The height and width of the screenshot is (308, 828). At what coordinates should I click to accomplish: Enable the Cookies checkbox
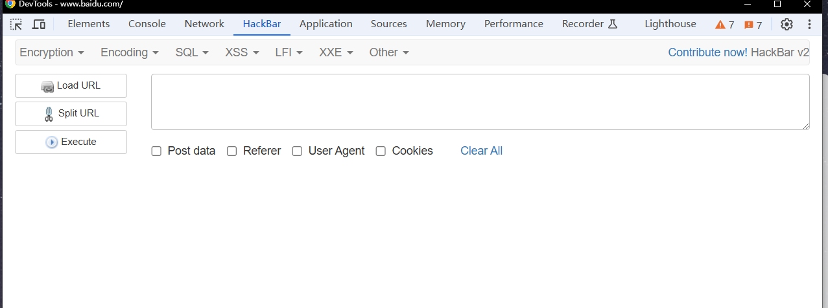click(381, 151)
